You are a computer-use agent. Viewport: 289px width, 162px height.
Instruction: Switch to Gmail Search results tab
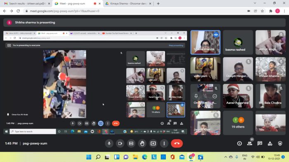(27, 3)
